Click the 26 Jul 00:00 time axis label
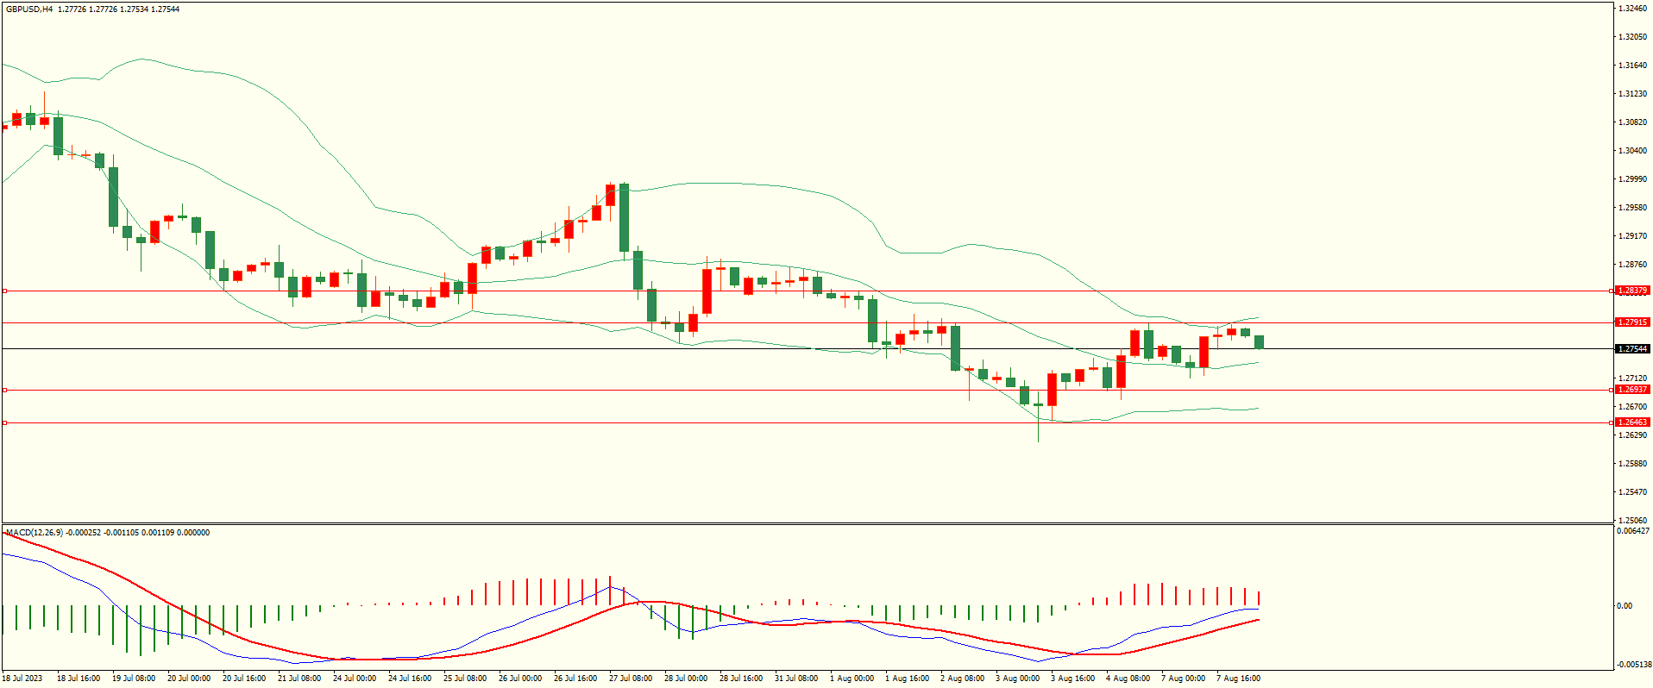 click(x=520, y=679)
